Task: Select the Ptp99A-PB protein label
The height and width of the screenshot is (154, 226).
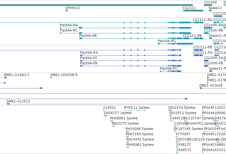Action: coord(89,63)
